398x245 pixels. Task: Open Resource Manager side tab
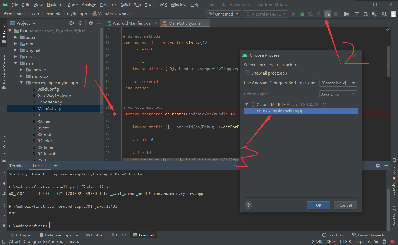pos(4,71)
